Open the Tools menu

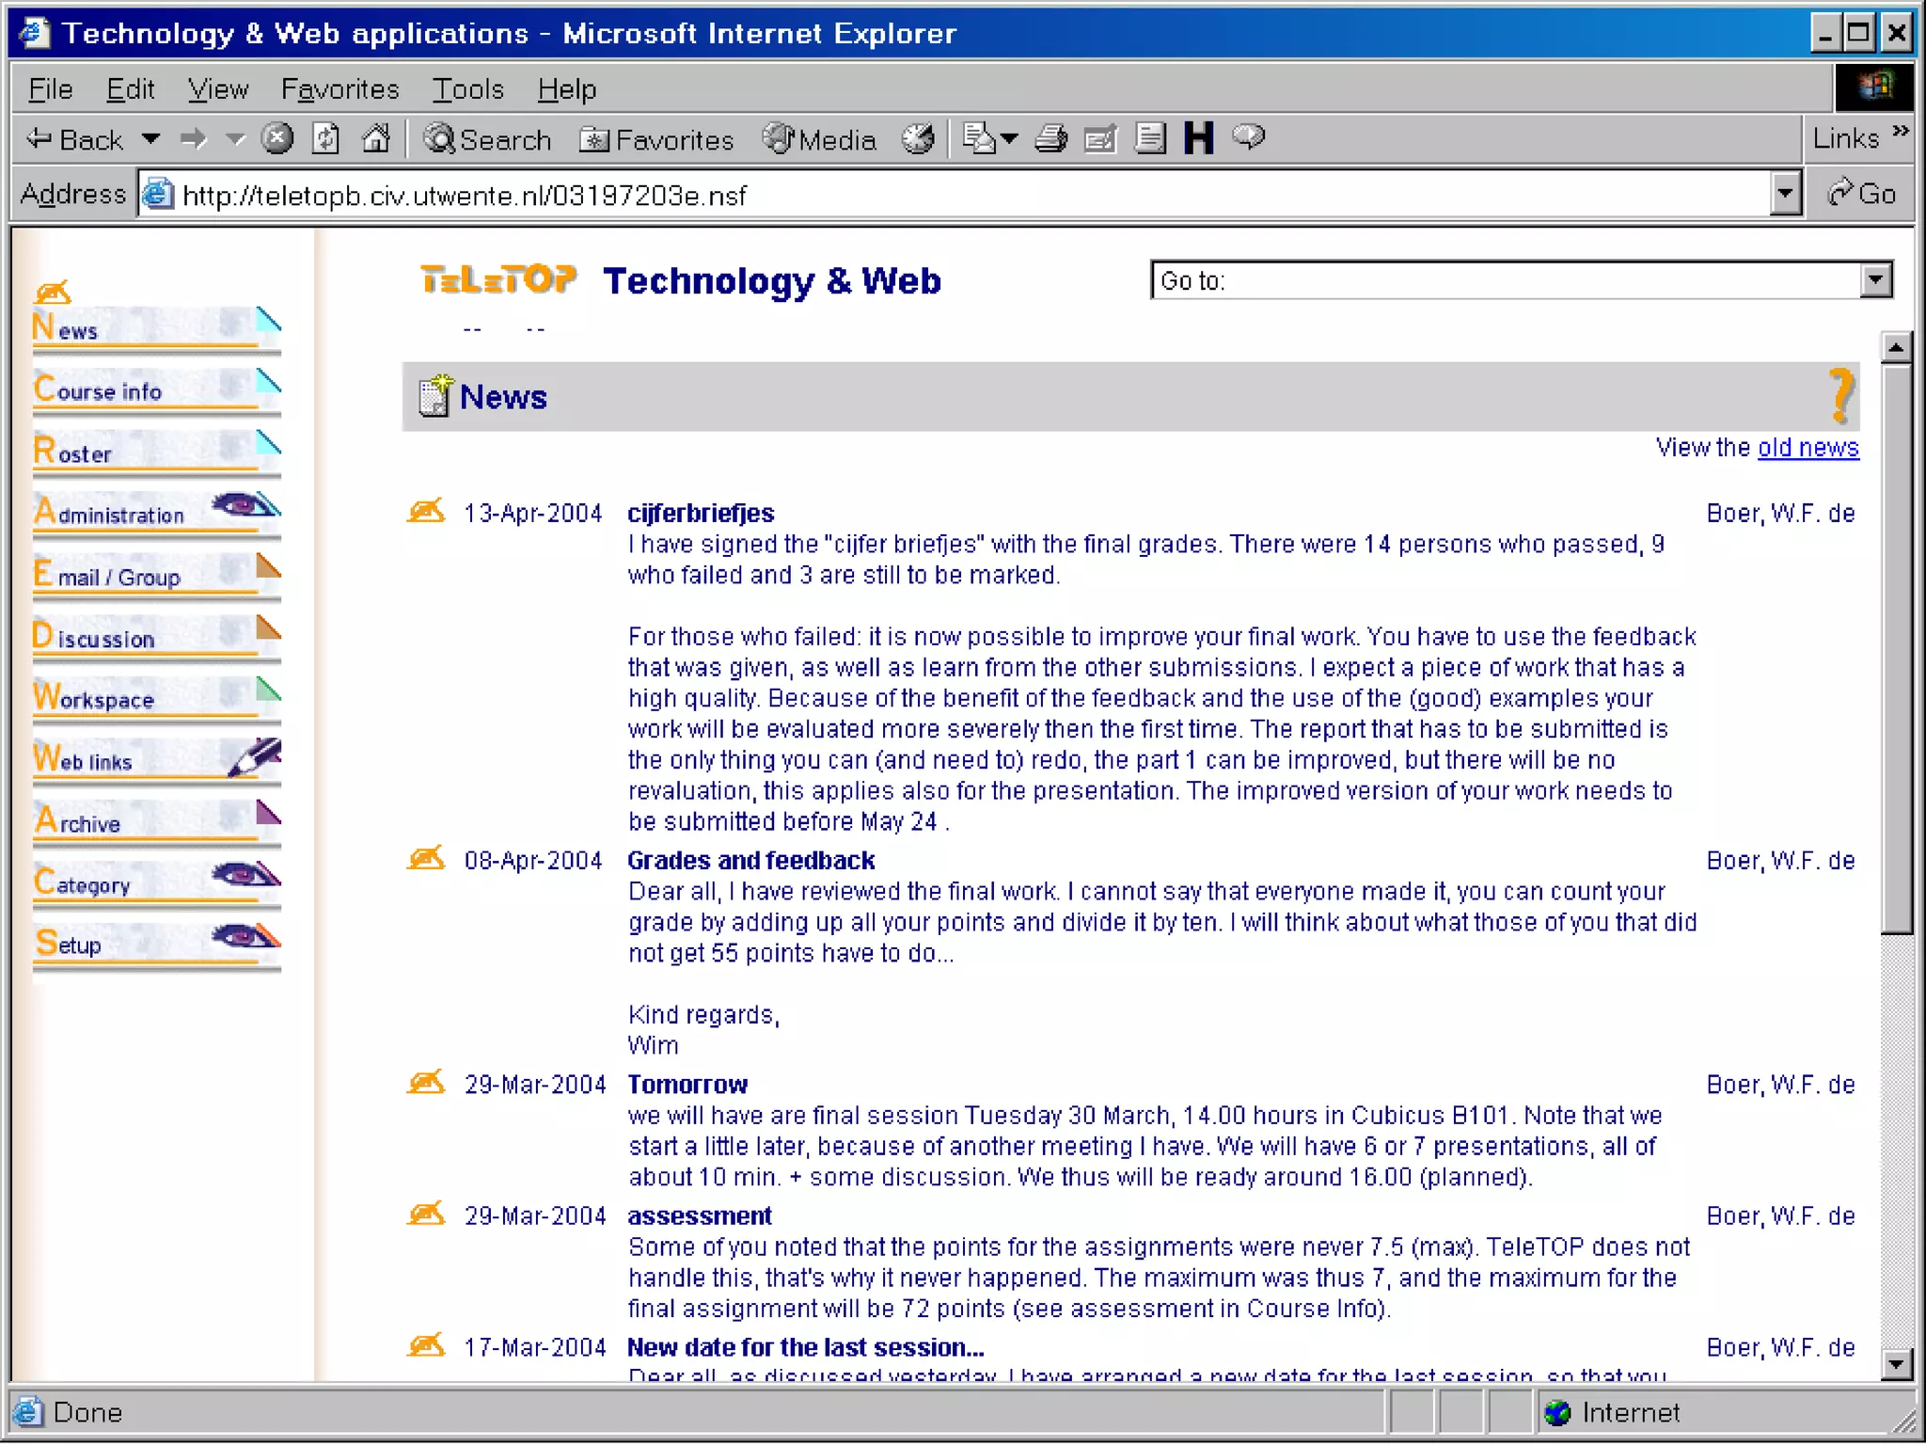pos(467,89)
